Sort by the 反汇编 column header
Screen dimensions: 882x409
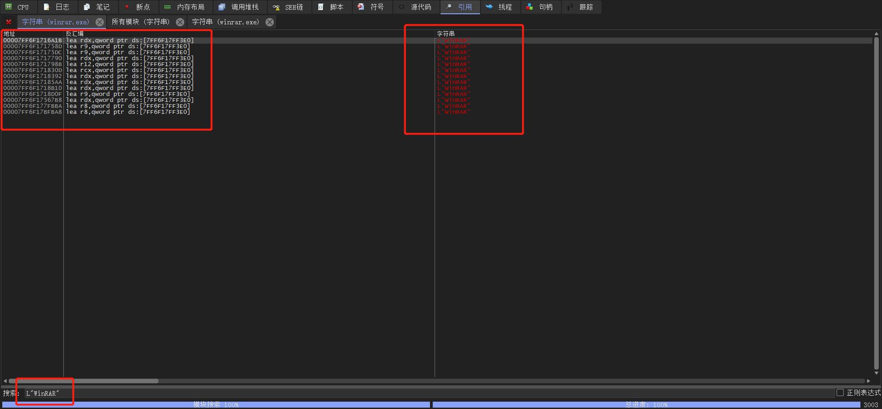click(249, 34)
